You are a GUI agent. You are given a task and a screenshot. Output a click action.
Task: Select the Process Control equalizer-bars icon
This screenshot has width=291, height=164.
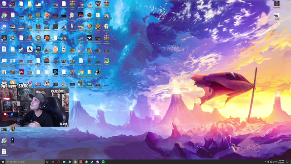4,38
